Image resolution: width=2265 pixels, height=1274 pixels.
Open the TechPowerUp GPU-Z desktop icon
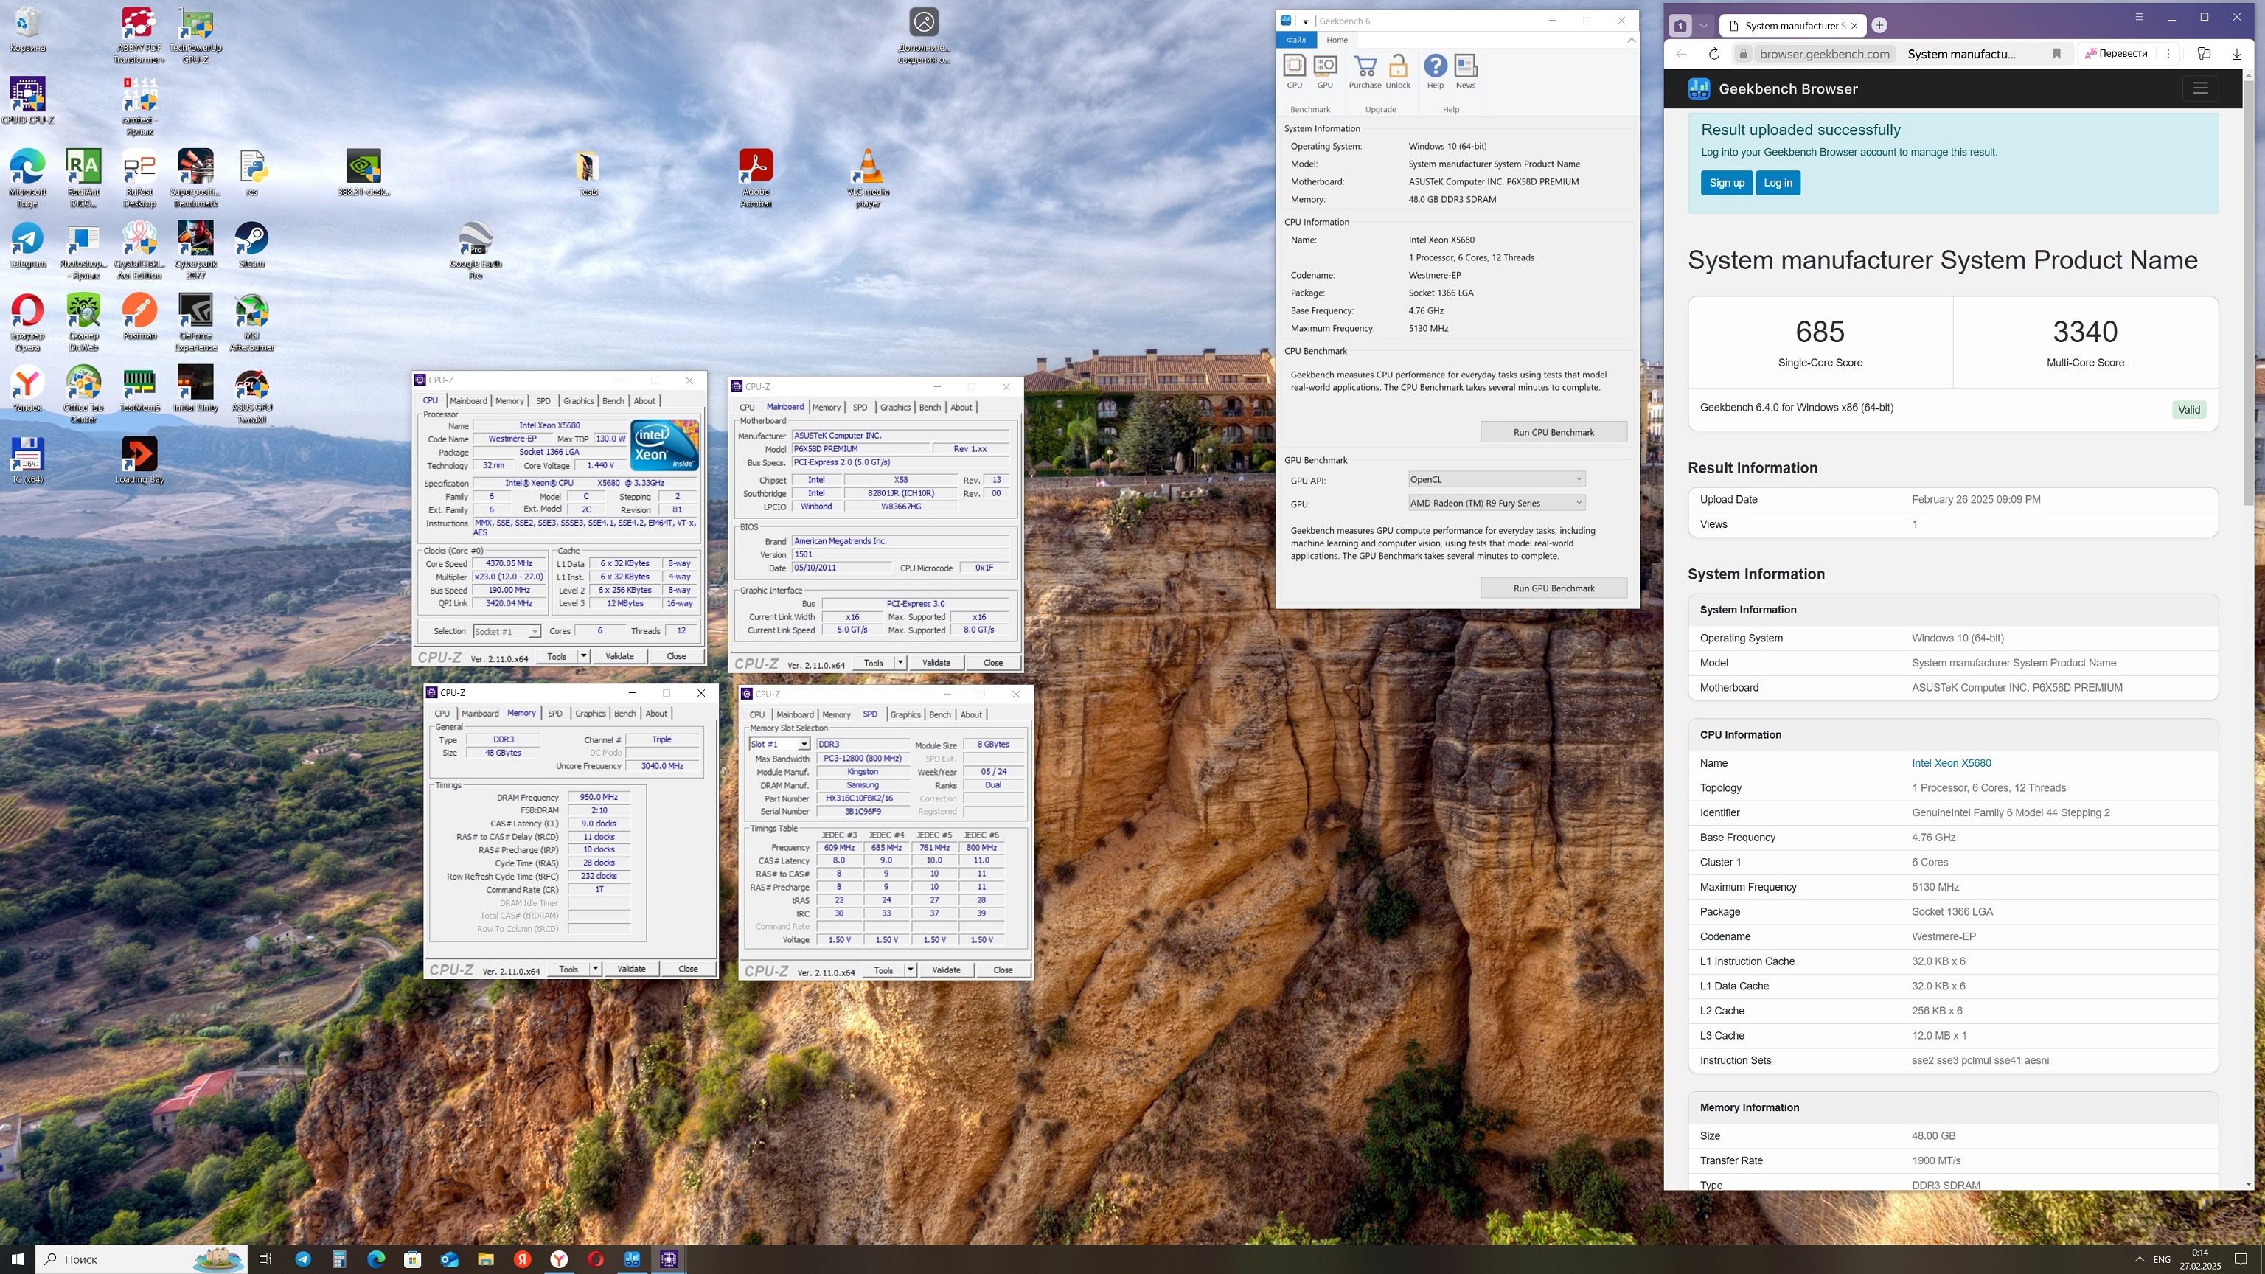[195, 36]
